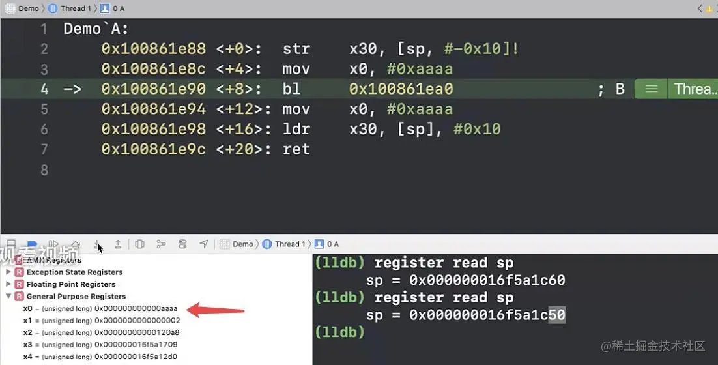Click the green Thread indicator badge

pyautogui.click(x=676, y=89)
